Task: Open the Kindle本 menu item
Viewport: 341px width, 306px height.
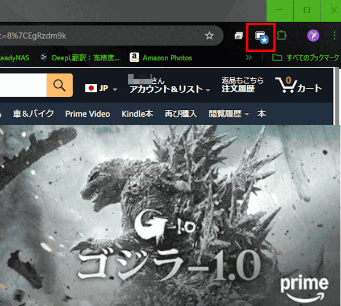Action: [137, 113]
